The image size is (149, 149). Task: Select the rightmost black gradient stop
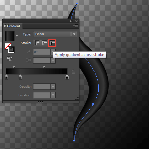click(x=67, y=77)
